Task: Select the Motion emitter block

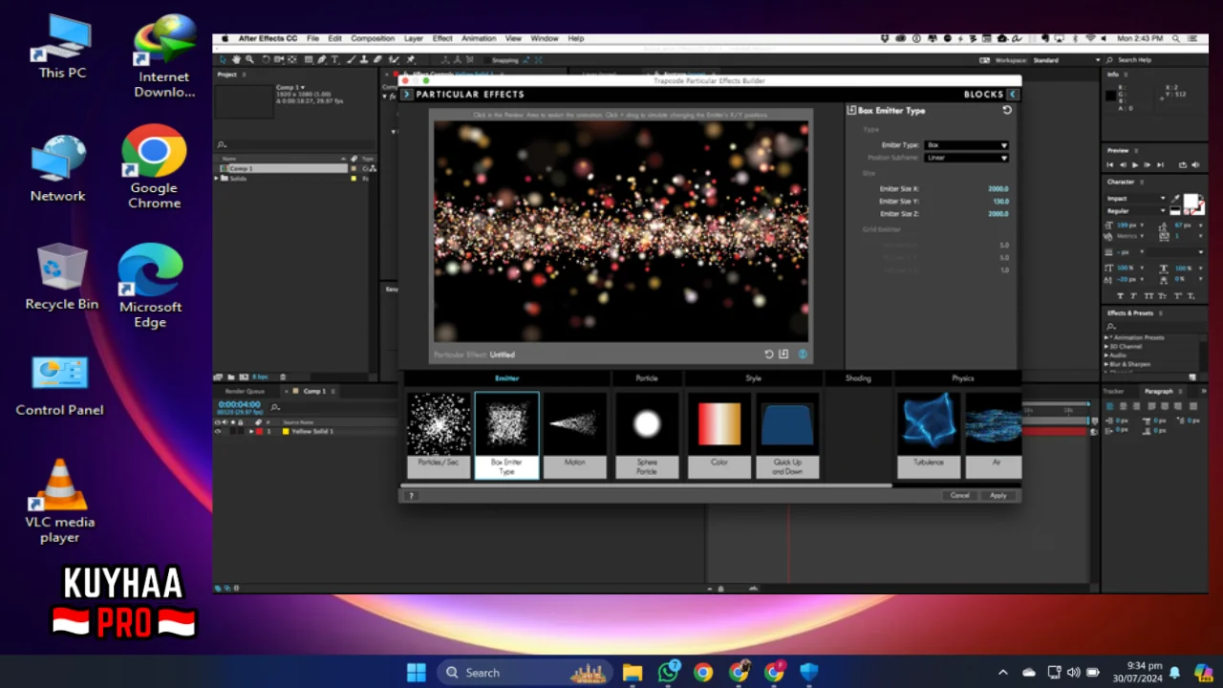Action: (x=575, y=436)
